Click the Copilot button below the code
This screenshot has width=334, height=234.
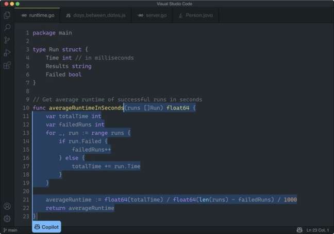click(47, 227)
